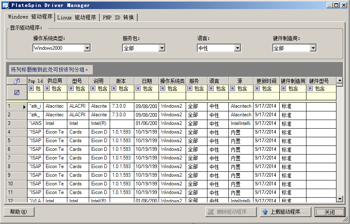350x224 pixels.
Task: Sort by the 型号 column header
Action: [77, 81]
